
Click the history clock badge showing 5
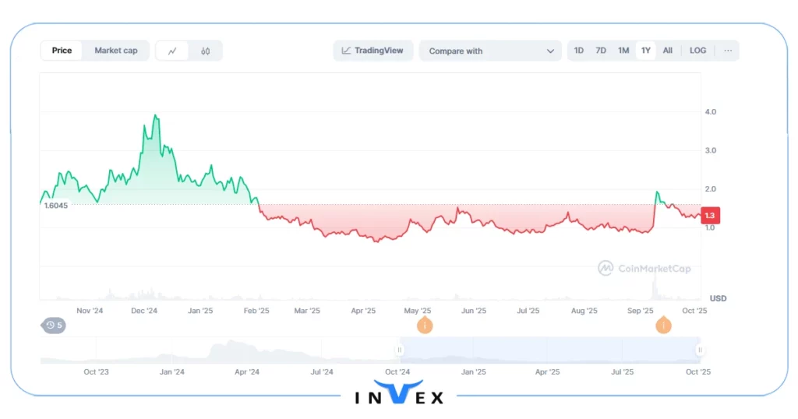[x=54, y=325]
